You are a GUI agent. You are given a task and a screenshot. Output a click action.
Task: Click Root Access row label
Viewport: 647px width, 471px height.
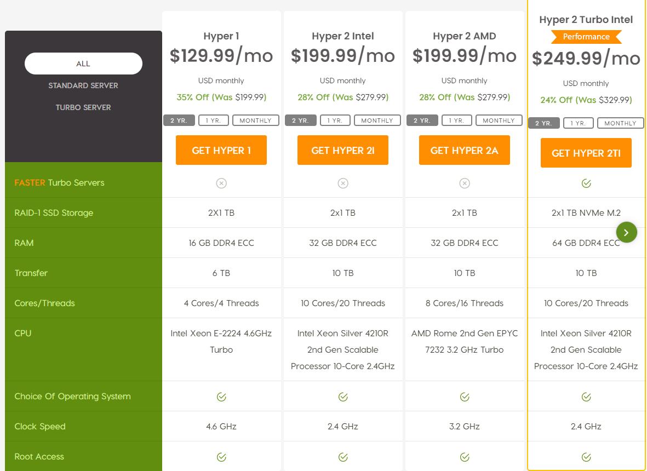click(39, 457)
